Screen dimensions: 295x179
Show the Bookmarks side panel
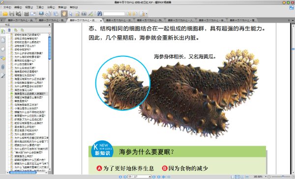tap(3, 31)
